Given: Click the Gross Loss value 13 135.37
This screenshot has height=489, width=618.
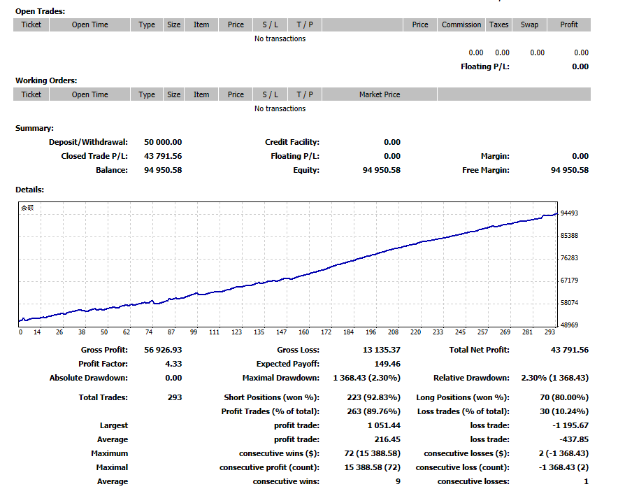Looking at the screenshot, I should 382,350.
